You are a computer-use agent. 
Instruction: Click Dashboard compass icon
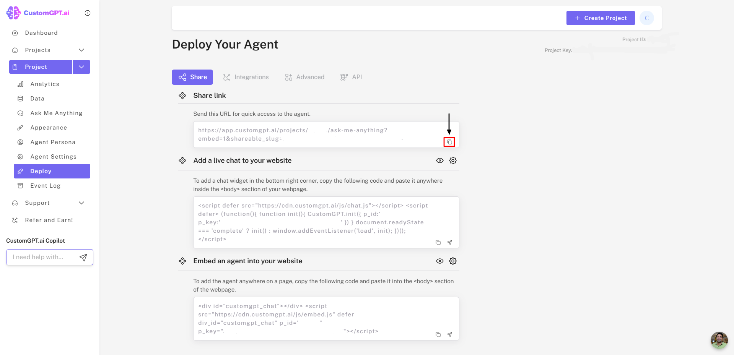(x=15, y=33)
